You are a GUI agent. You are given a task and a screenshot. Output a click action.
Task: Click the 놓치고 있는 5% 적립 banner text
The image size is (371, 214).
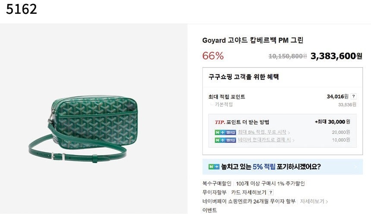271,167
